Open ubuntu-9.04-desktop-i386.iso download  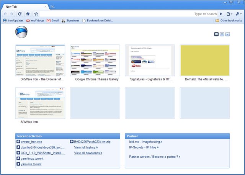(x=43, y=147)
